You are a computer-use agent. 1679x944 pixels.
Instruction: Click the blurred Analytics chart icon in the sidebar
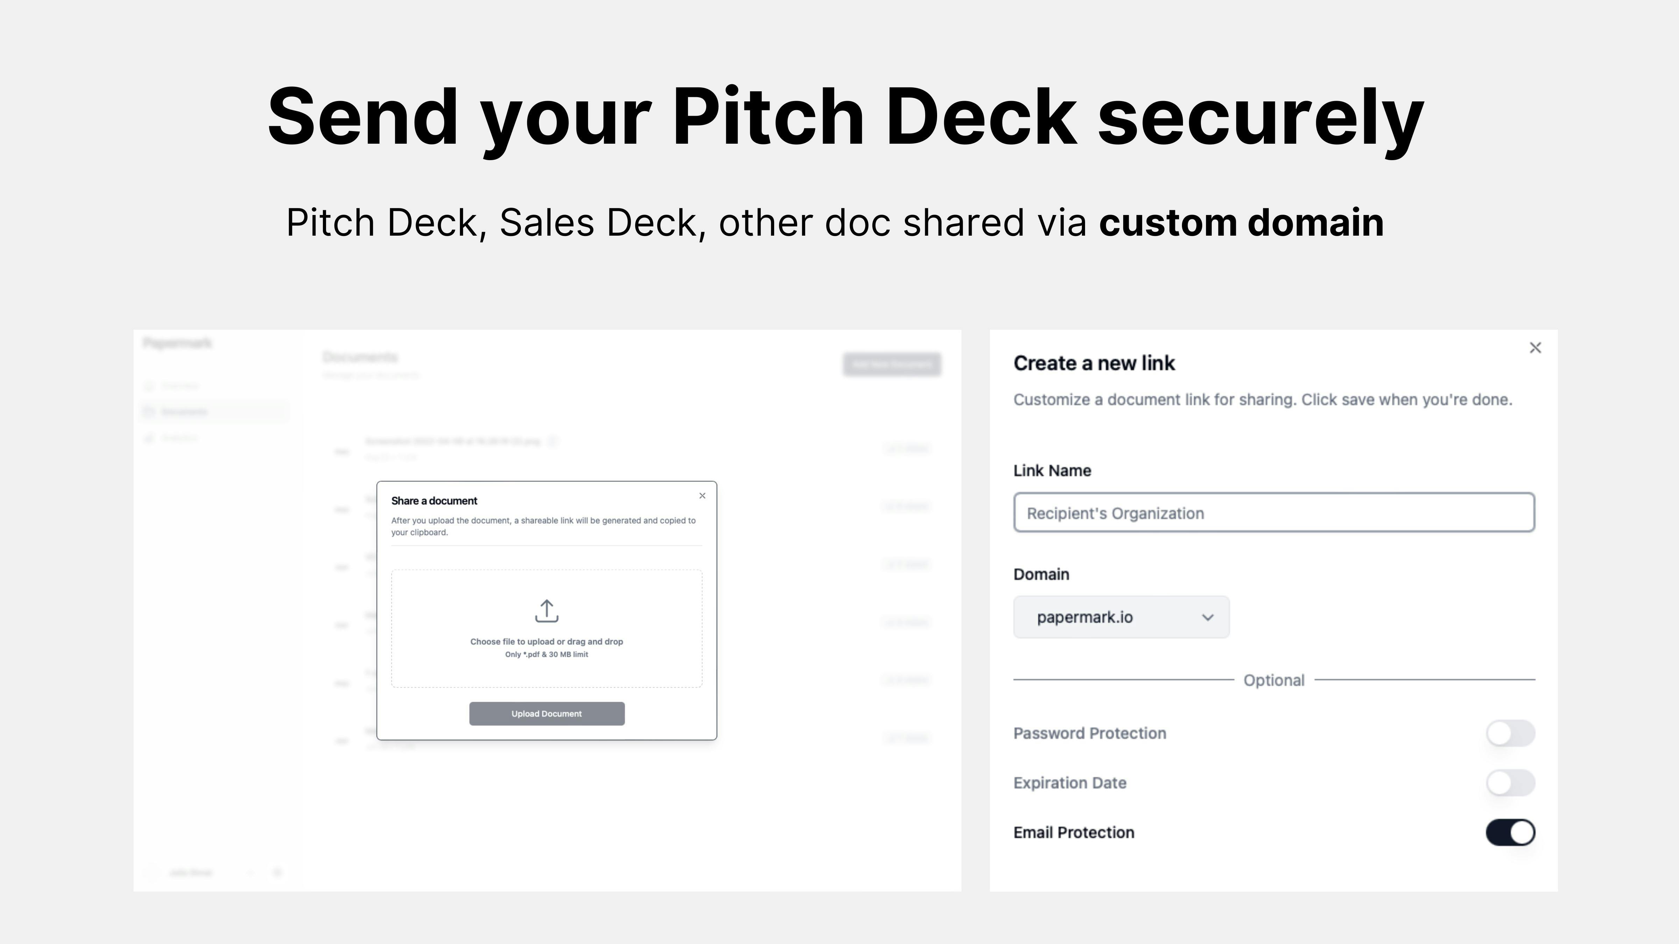[x=149, y=438]
